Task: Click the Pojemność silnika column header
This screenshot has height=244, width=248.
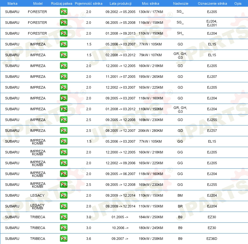Action: tap(88, 3)
